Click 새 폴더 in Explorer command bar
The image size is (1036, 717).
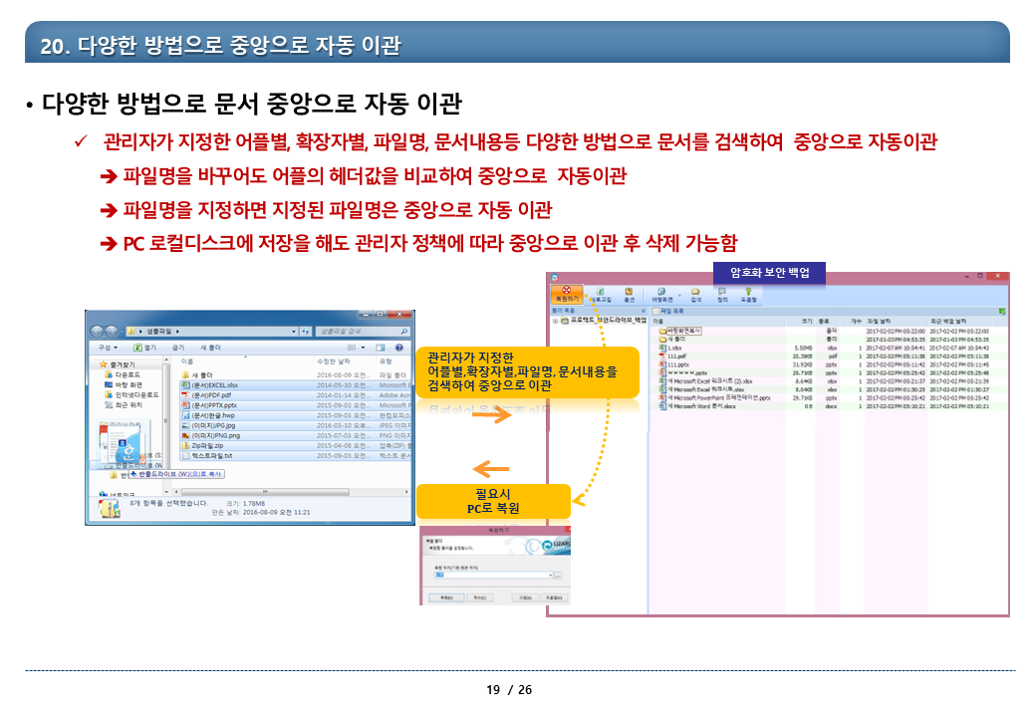[211, 348]
